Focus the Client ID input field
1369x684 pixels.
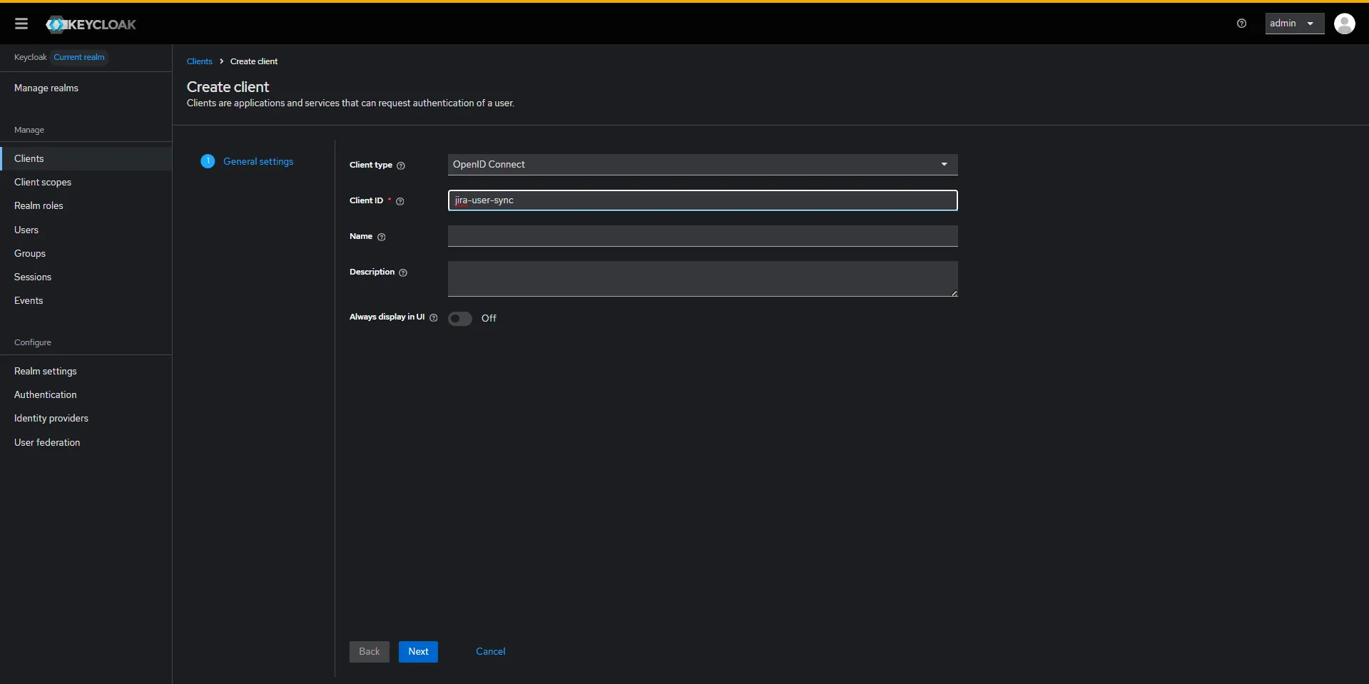click(703, 200)
